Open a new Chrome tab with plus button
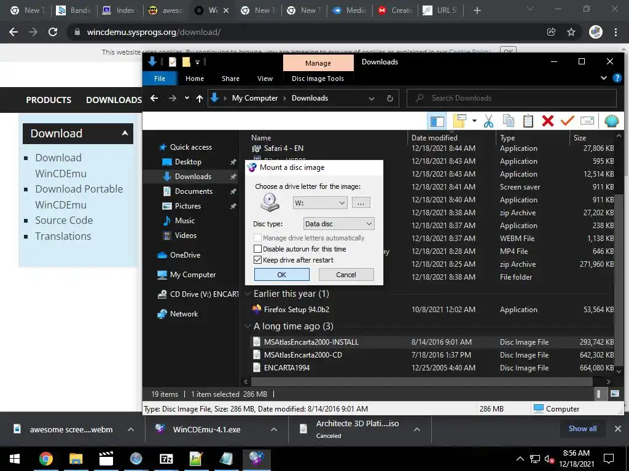The height and width of the screenshot is (471, 629). [477, 10]
